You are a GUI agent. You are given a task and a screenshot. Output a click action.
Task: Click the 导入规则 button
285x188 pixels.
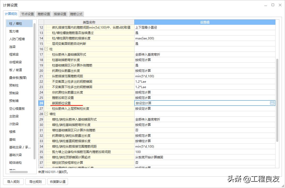13,181
